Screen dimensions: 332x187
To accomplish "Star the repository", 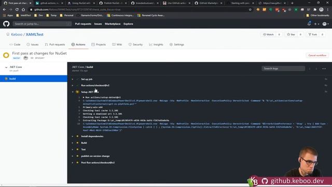I will click(290, 34).
